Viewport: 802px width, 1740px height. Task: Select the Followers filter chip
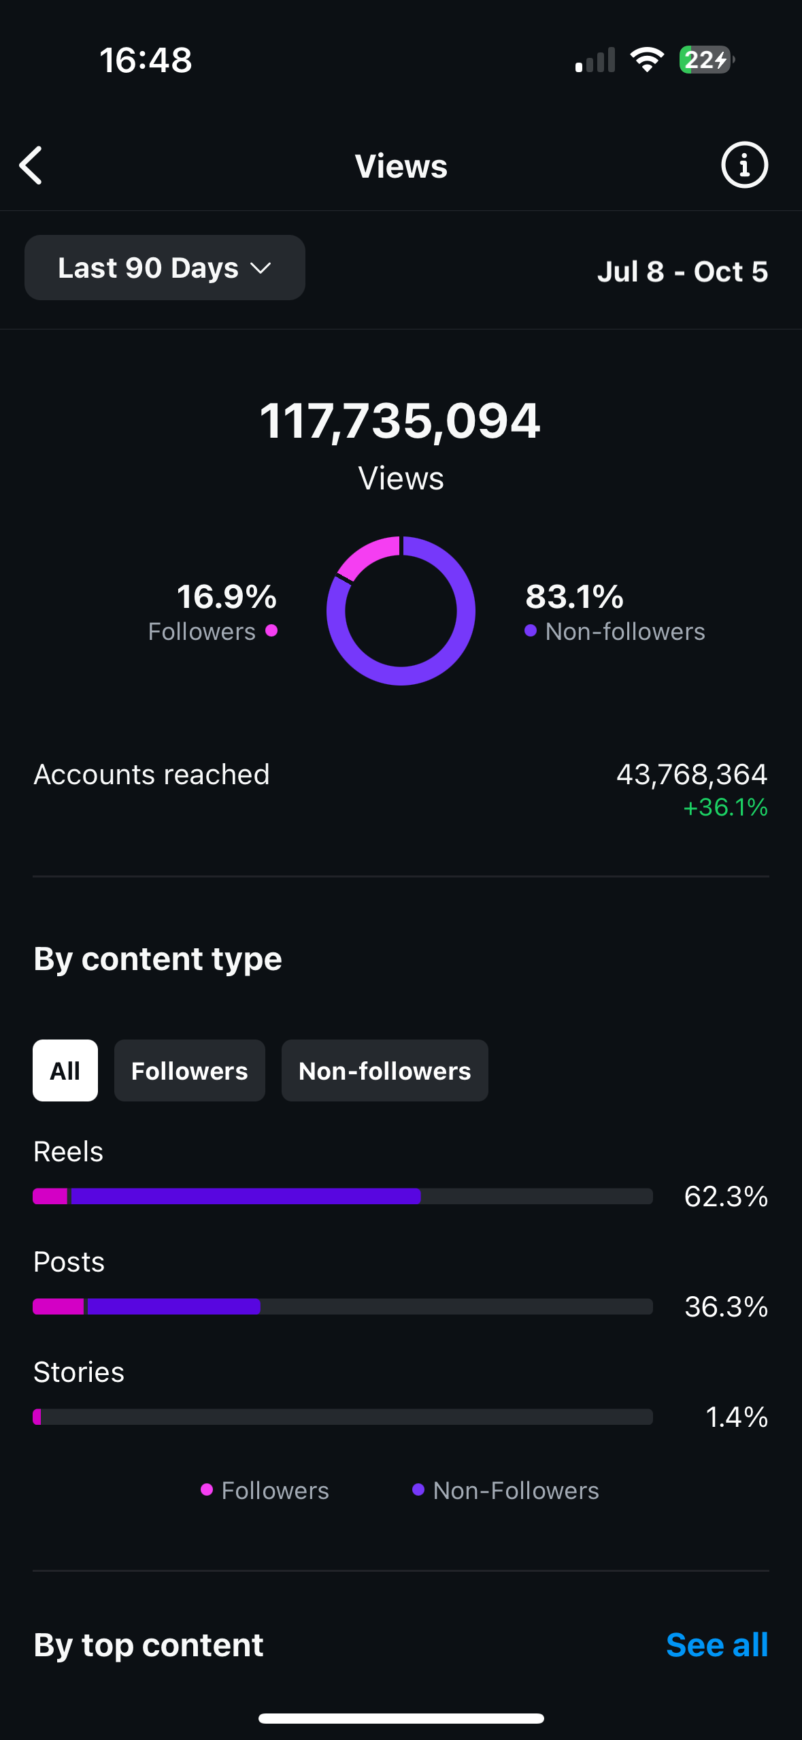point(190,1070)
